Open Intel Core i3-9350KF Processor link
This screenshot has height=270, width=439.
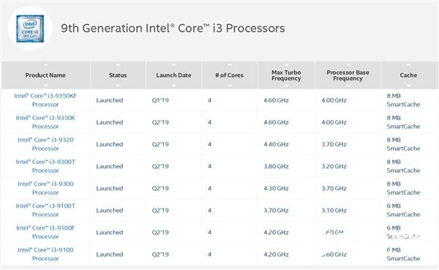click(x=45, y=100)
